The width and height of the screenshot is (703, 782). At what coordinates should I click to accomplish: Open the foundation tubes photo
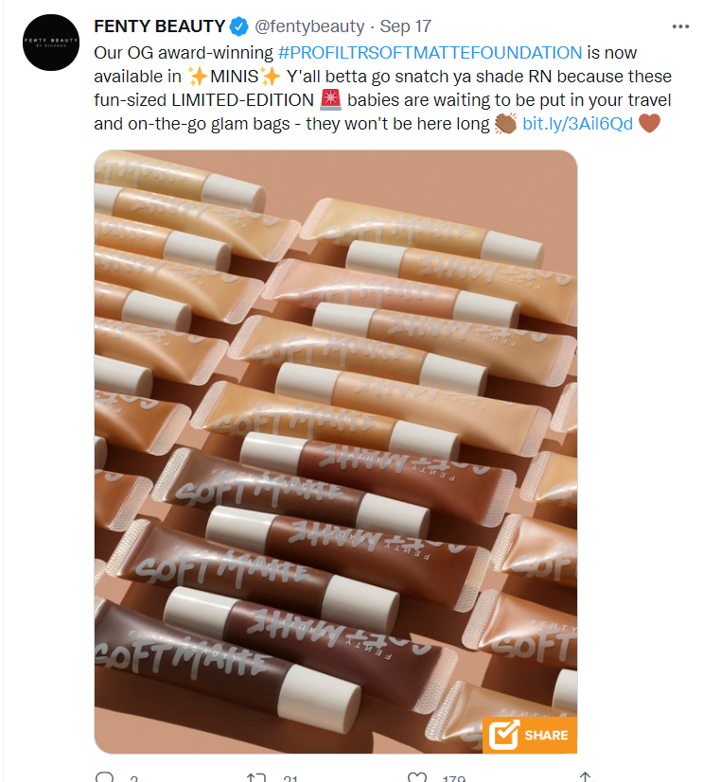pos(336,451)
